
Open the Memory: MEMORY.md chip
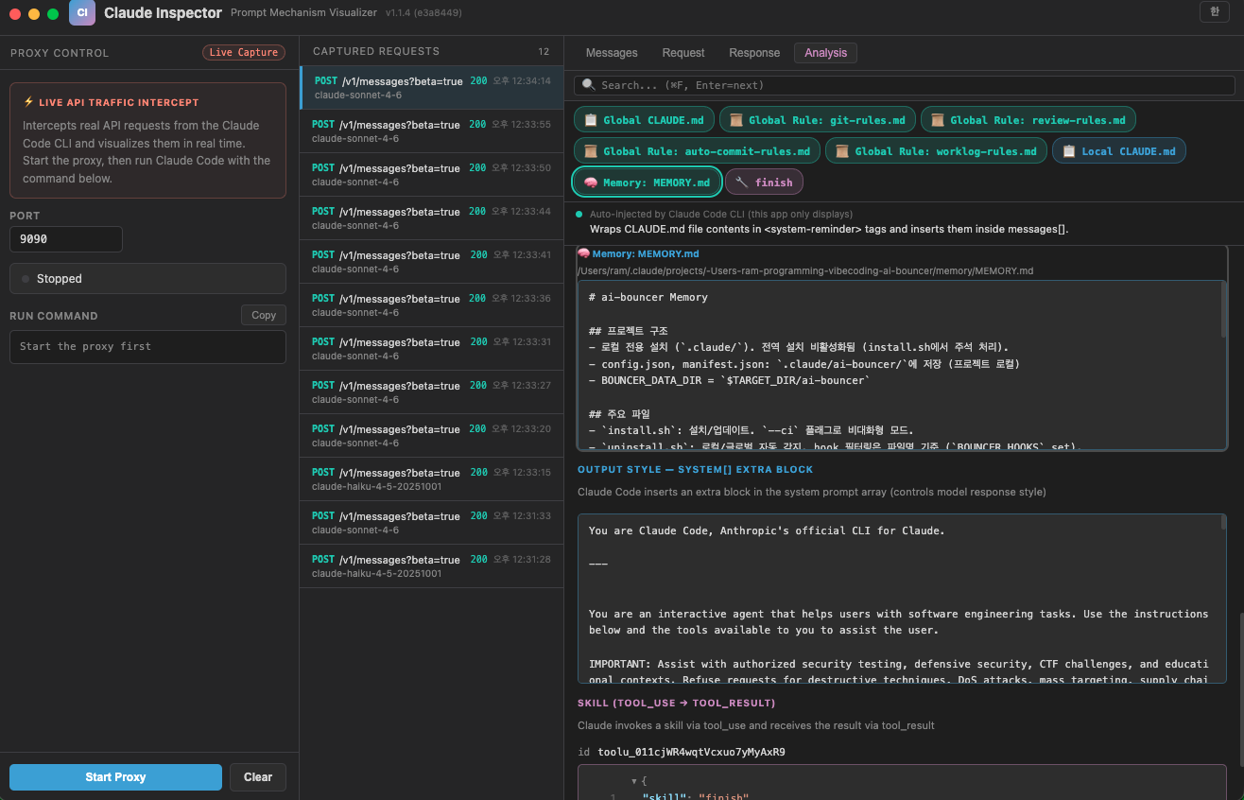coord(647,182)
